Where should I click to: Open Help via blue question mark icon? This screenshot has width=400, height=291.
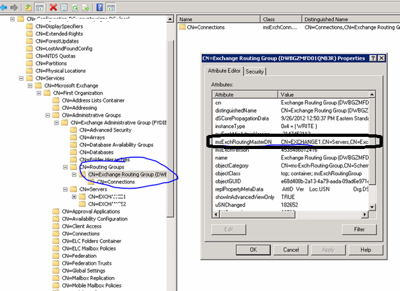99,8
